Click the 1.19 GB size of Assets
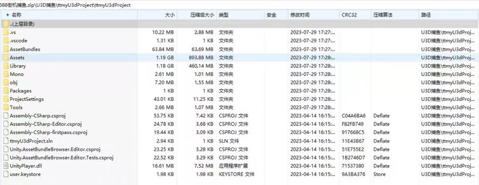479x185 pixels. [x=165, y=57]
